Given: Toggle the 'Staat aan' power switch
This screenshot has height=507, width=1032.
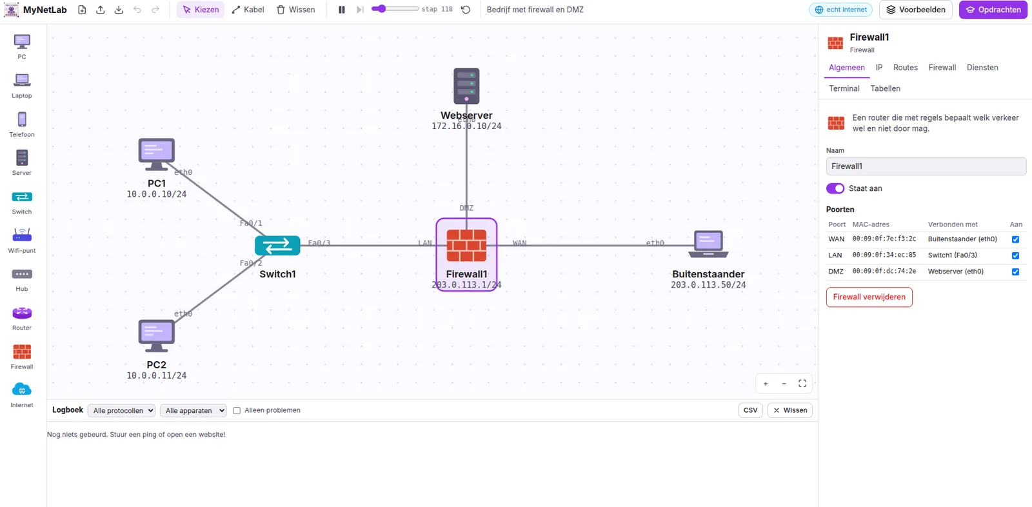Looking at the screenshot, I should tap(835, 188).
